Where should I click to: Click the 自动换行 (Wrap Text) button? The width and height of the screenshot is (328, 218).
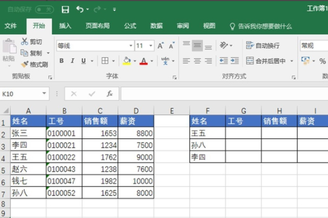pyautogui.click(x=263, y=46)
